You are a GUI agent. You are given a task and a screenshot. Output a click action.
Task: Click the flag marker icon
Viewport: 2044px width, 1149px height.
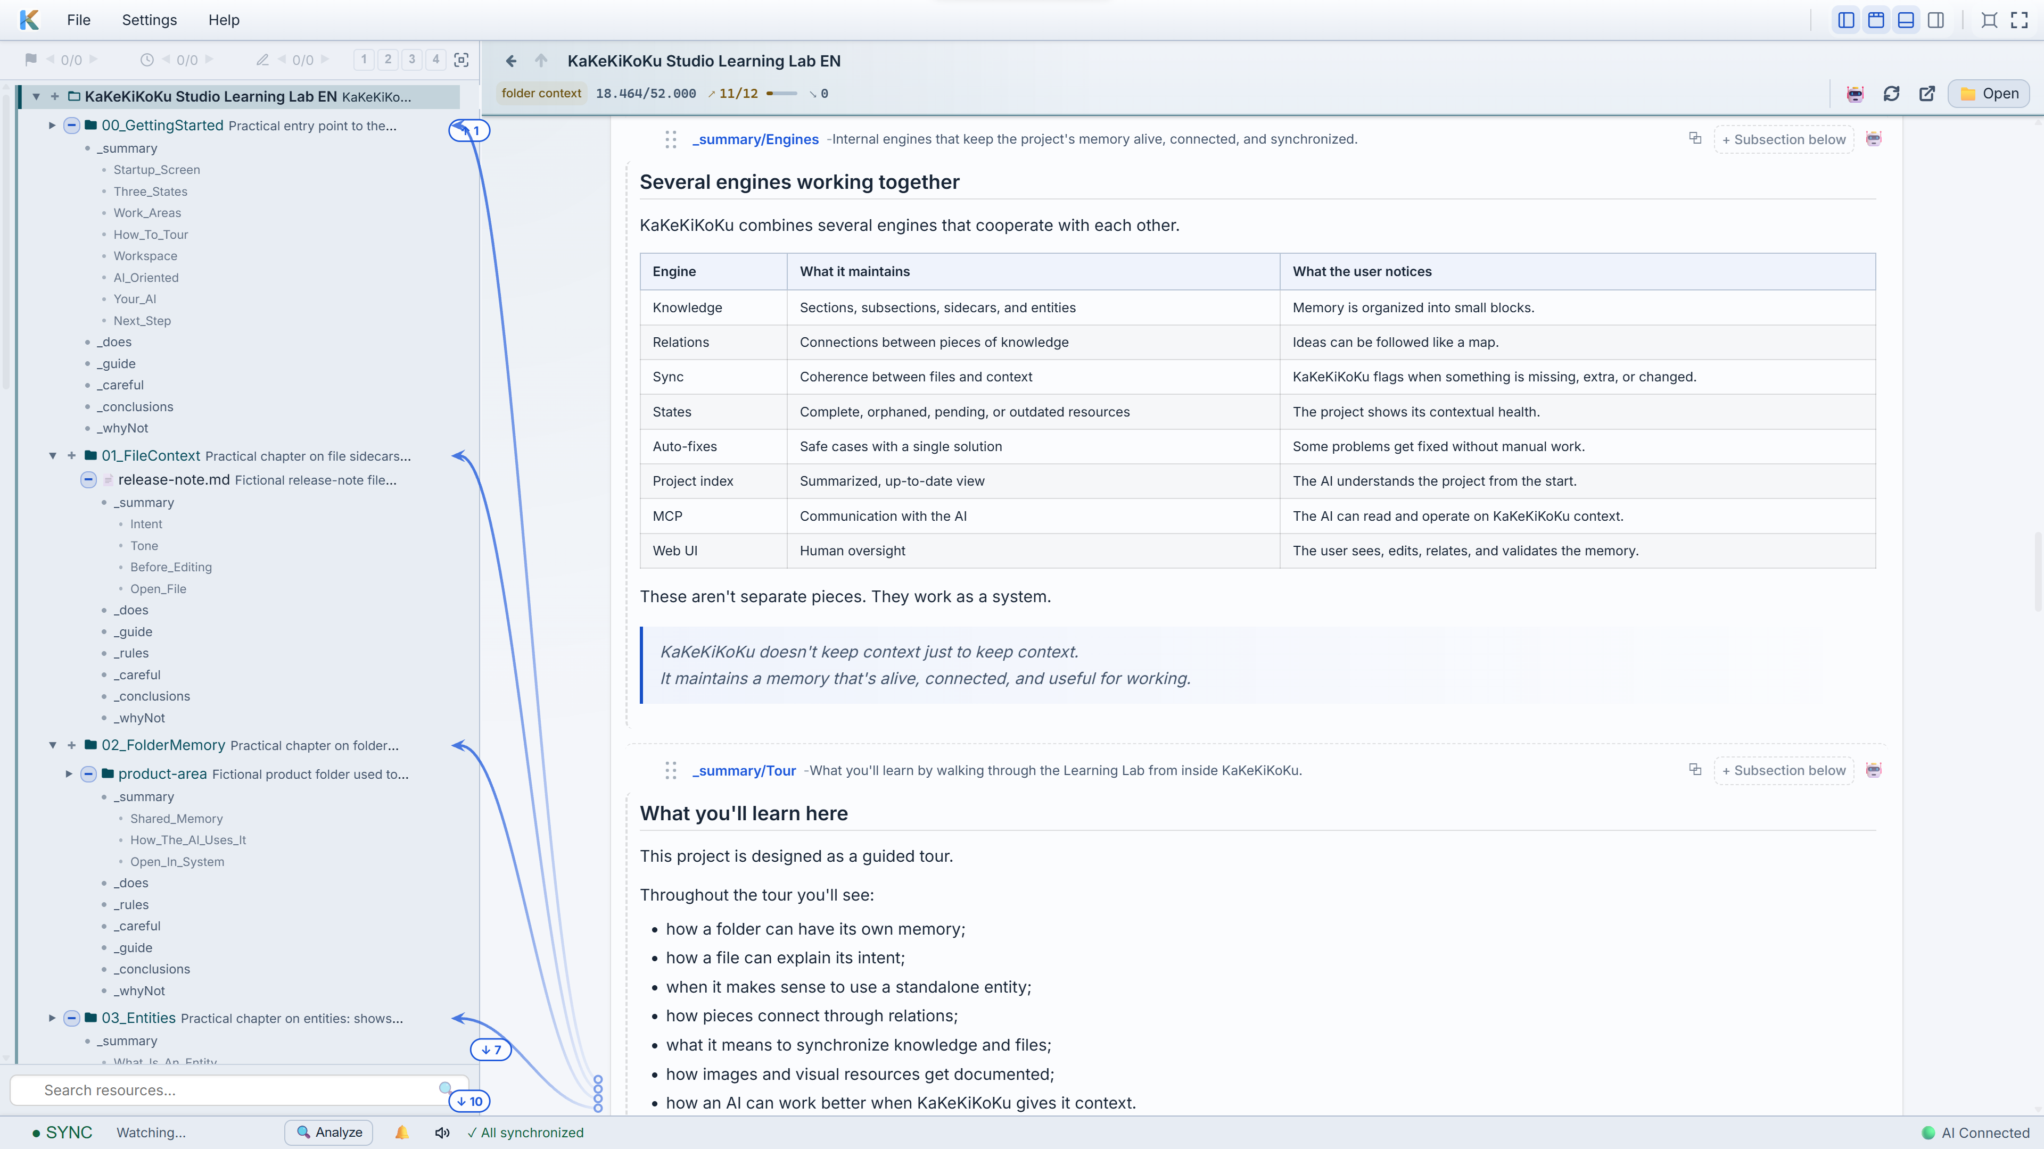(x=31, y=60)
